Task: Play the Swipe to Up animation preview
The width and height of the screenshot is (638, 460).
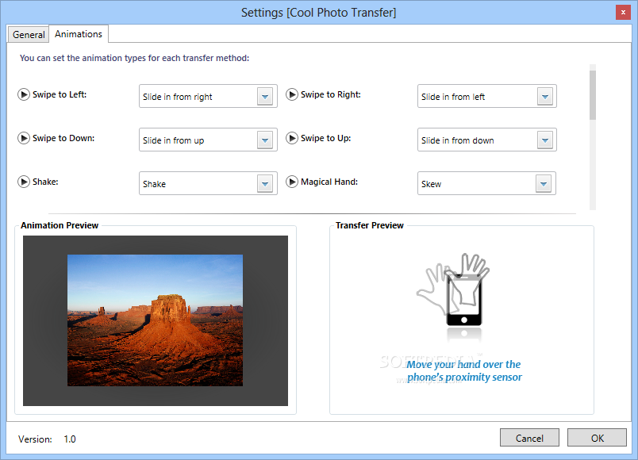Action: tap(292, 138)
